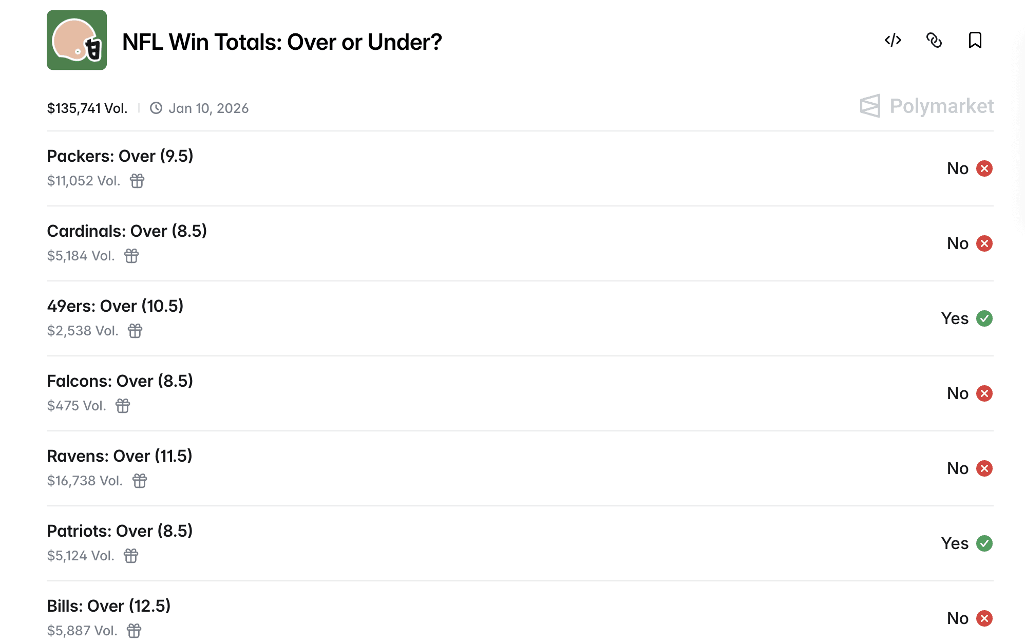Click the Patriots rewards gift icon
1025x642 pixels.
[131, 556]
